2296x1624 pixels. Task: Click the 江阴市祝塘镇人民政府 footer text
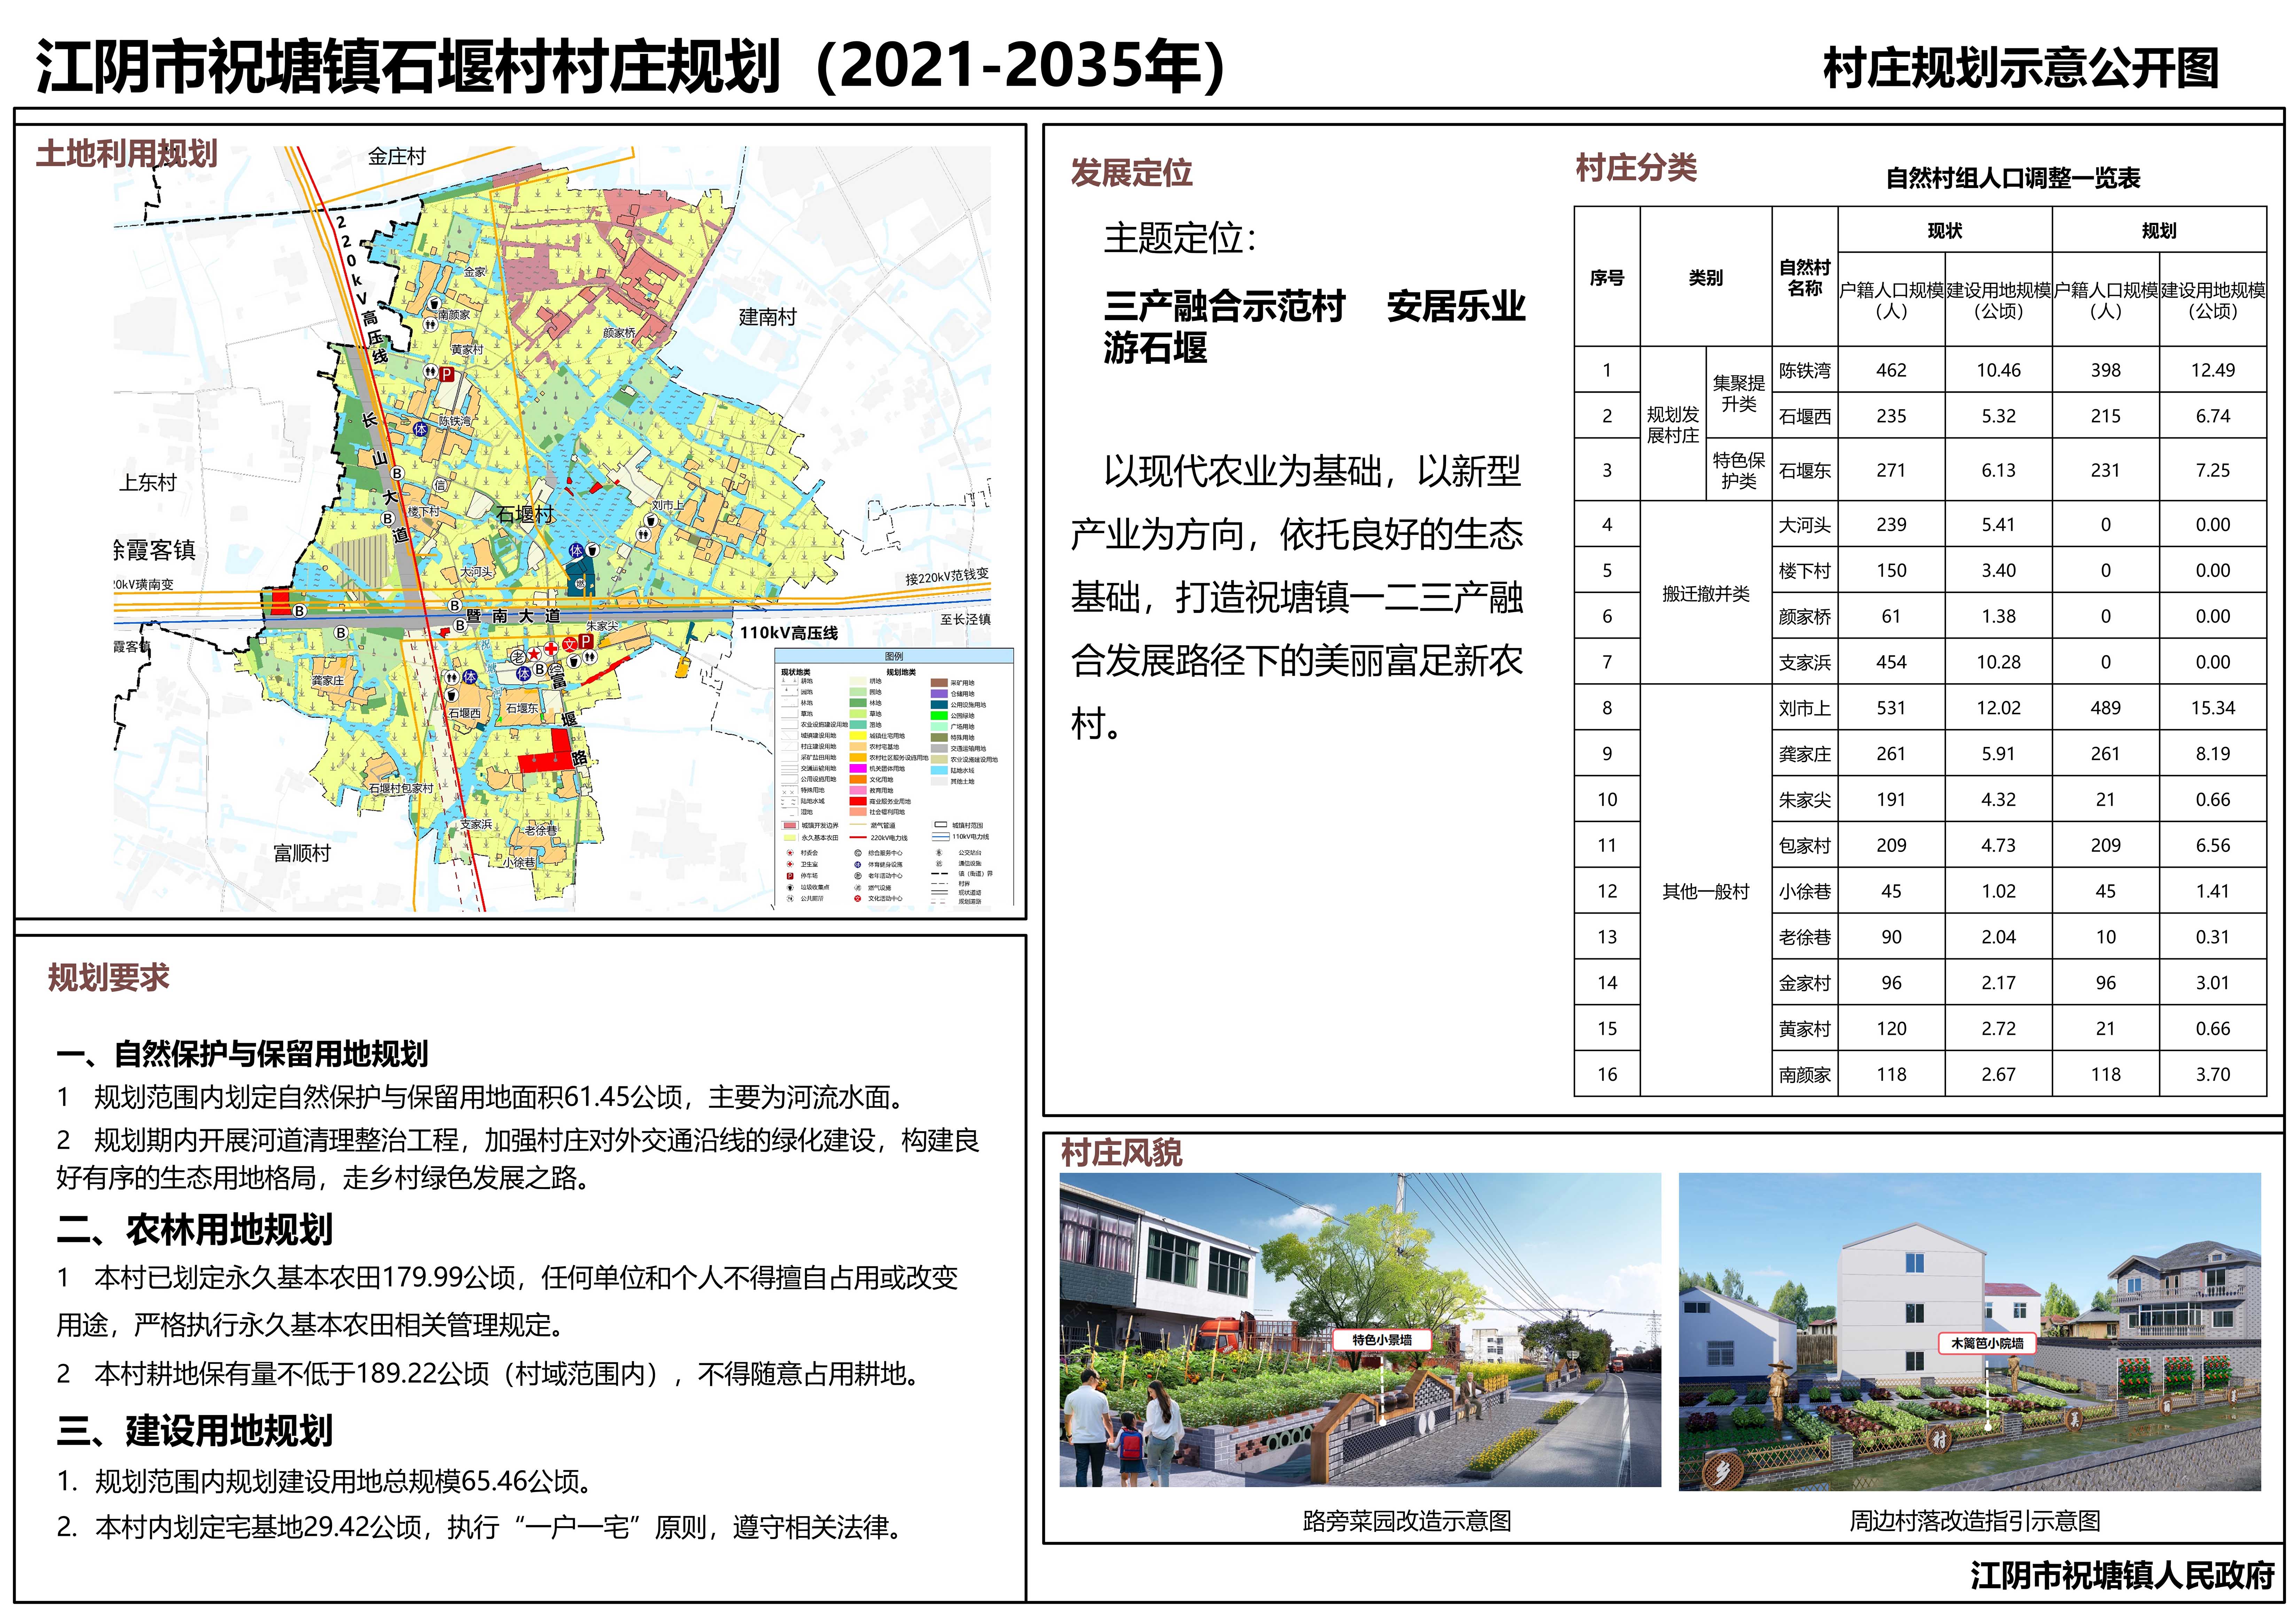coord(2123,1576)
